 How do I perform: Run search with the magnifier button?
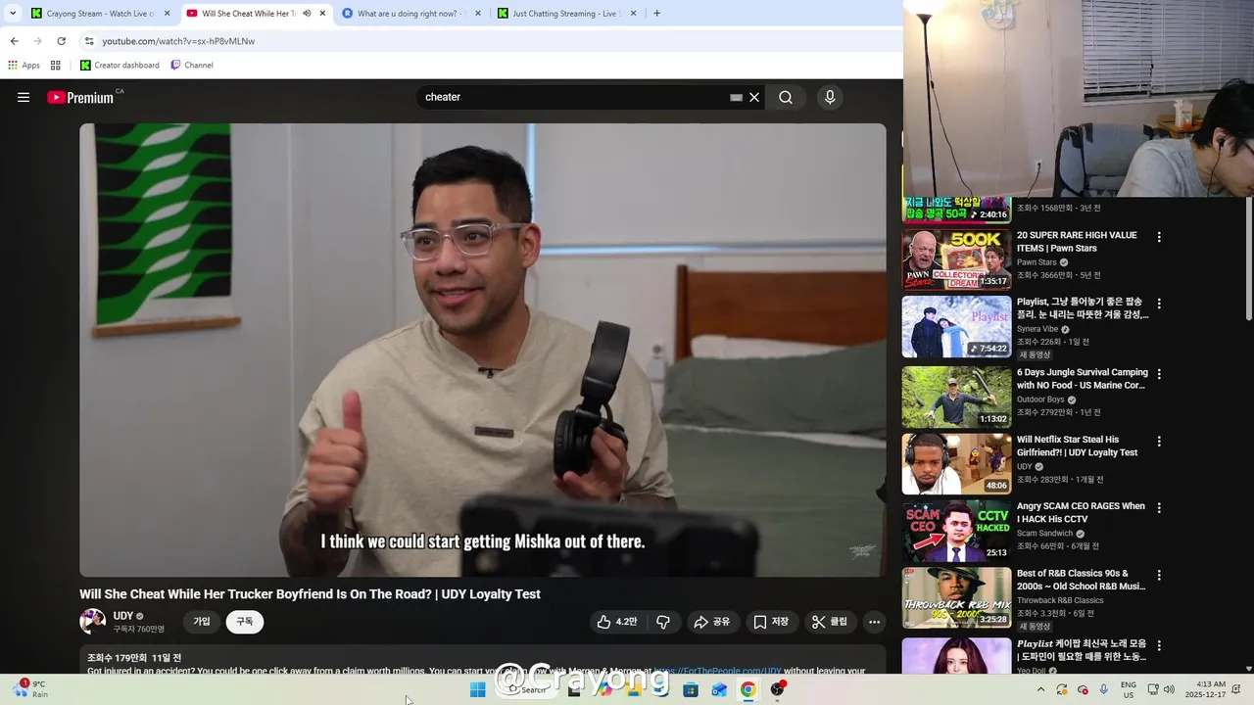click(786, 97)
